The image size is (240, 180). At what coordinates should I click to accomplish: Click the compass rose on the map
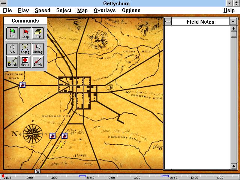[x=33, y=134]
